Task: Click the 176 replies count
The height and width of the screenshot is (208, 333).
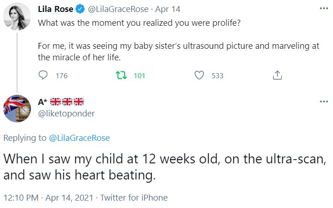Action: point(61,76)
